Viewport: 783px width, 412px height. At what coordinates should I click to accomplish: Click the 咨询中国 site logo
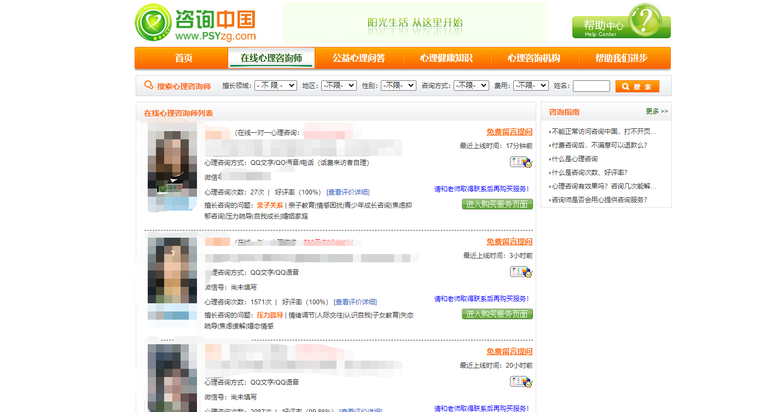(195, 23)
